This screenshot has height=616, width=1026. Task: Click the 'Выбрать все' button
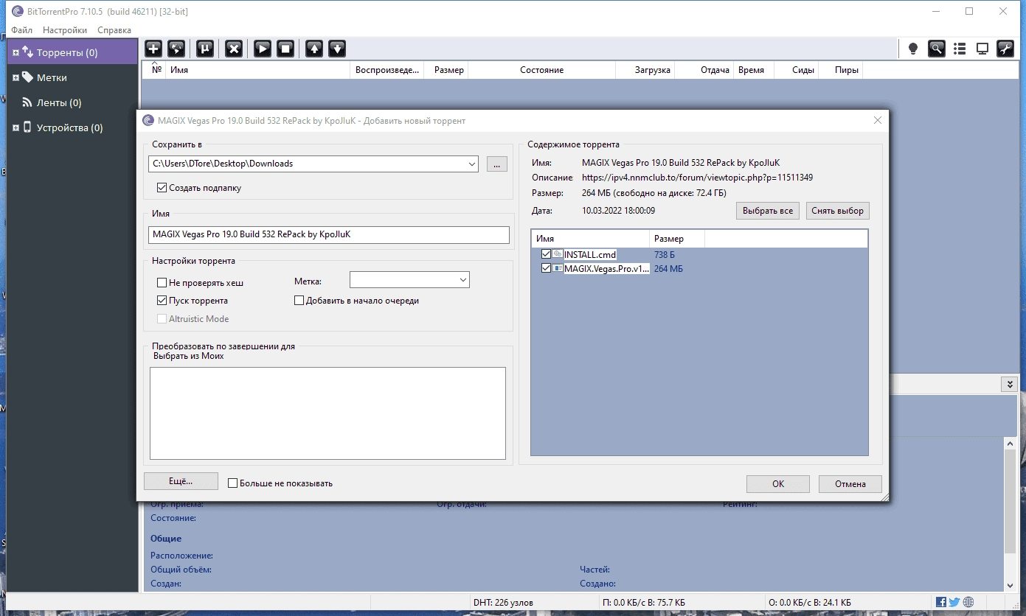768,211
